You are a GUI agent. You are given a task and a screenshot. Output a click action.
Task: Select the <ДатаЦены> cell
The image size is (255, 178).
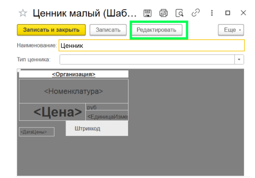click(37, 132)
